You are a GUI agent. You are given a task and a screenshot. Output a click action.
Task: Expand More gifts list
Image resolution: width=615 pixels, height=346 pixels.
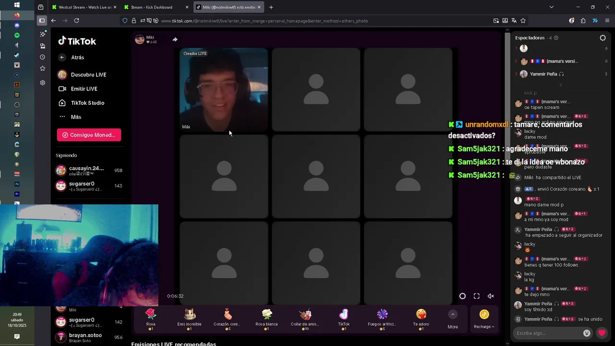pos(453,319)
